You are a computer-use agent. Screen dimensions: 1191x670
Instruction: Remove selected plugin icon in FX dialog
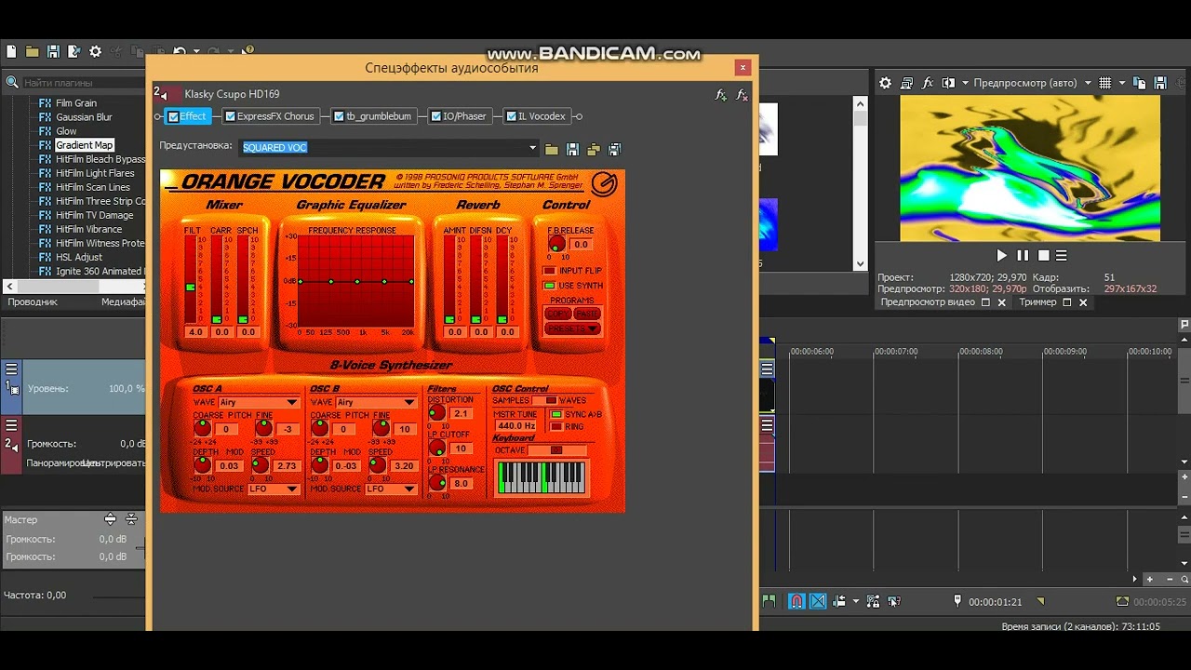pyautogui.click(x=742, y=95)
